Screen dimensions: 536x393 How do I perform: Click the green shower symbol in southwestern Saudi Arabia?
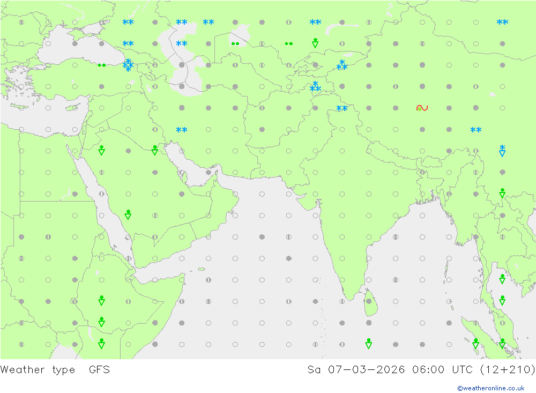(x=128, y=215)
